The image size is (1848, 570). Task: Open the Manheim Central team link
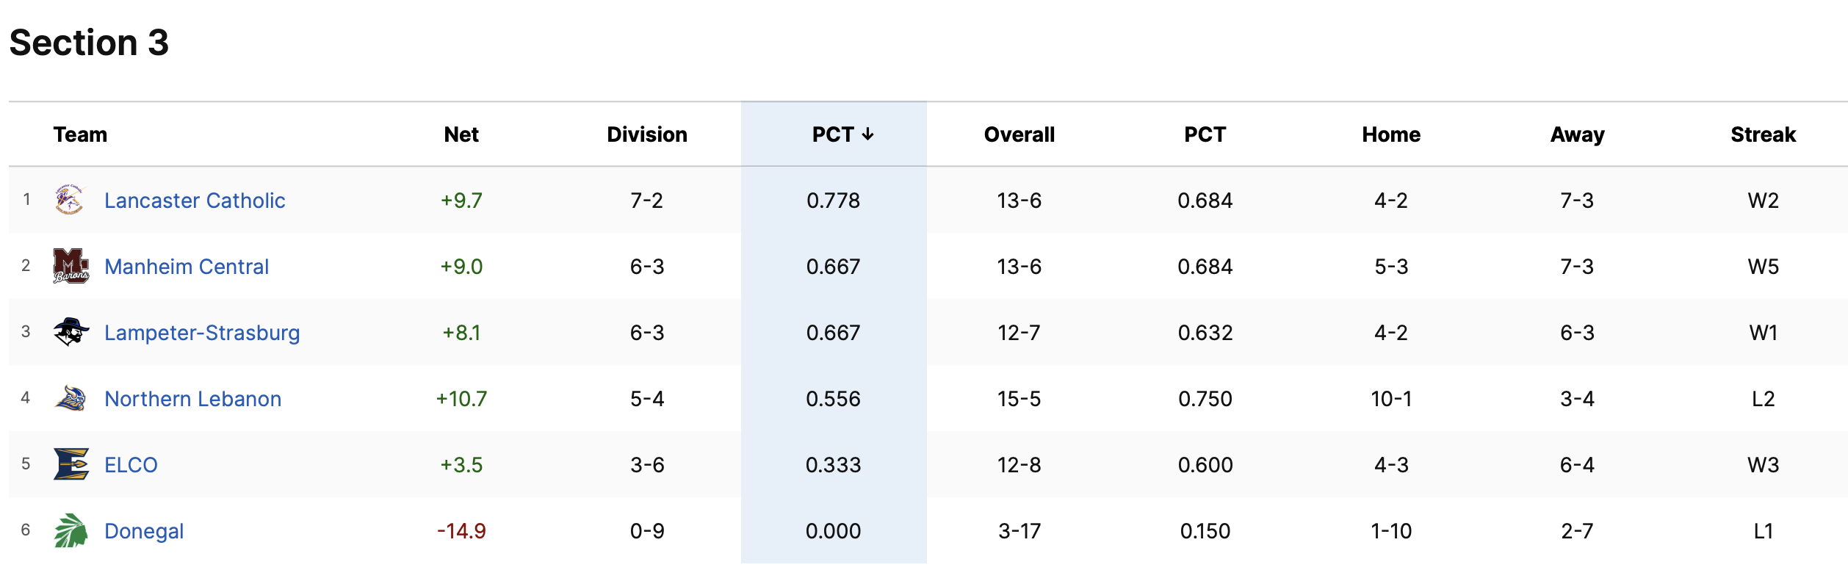187,267
